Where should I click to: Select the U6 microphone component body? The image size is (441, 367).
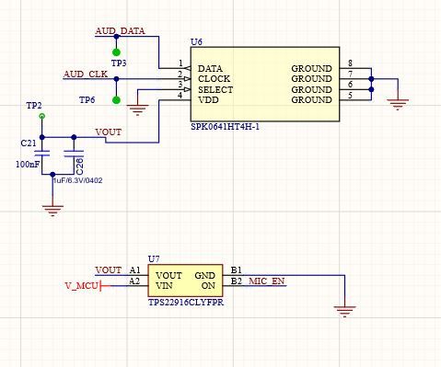coord(265,85)
